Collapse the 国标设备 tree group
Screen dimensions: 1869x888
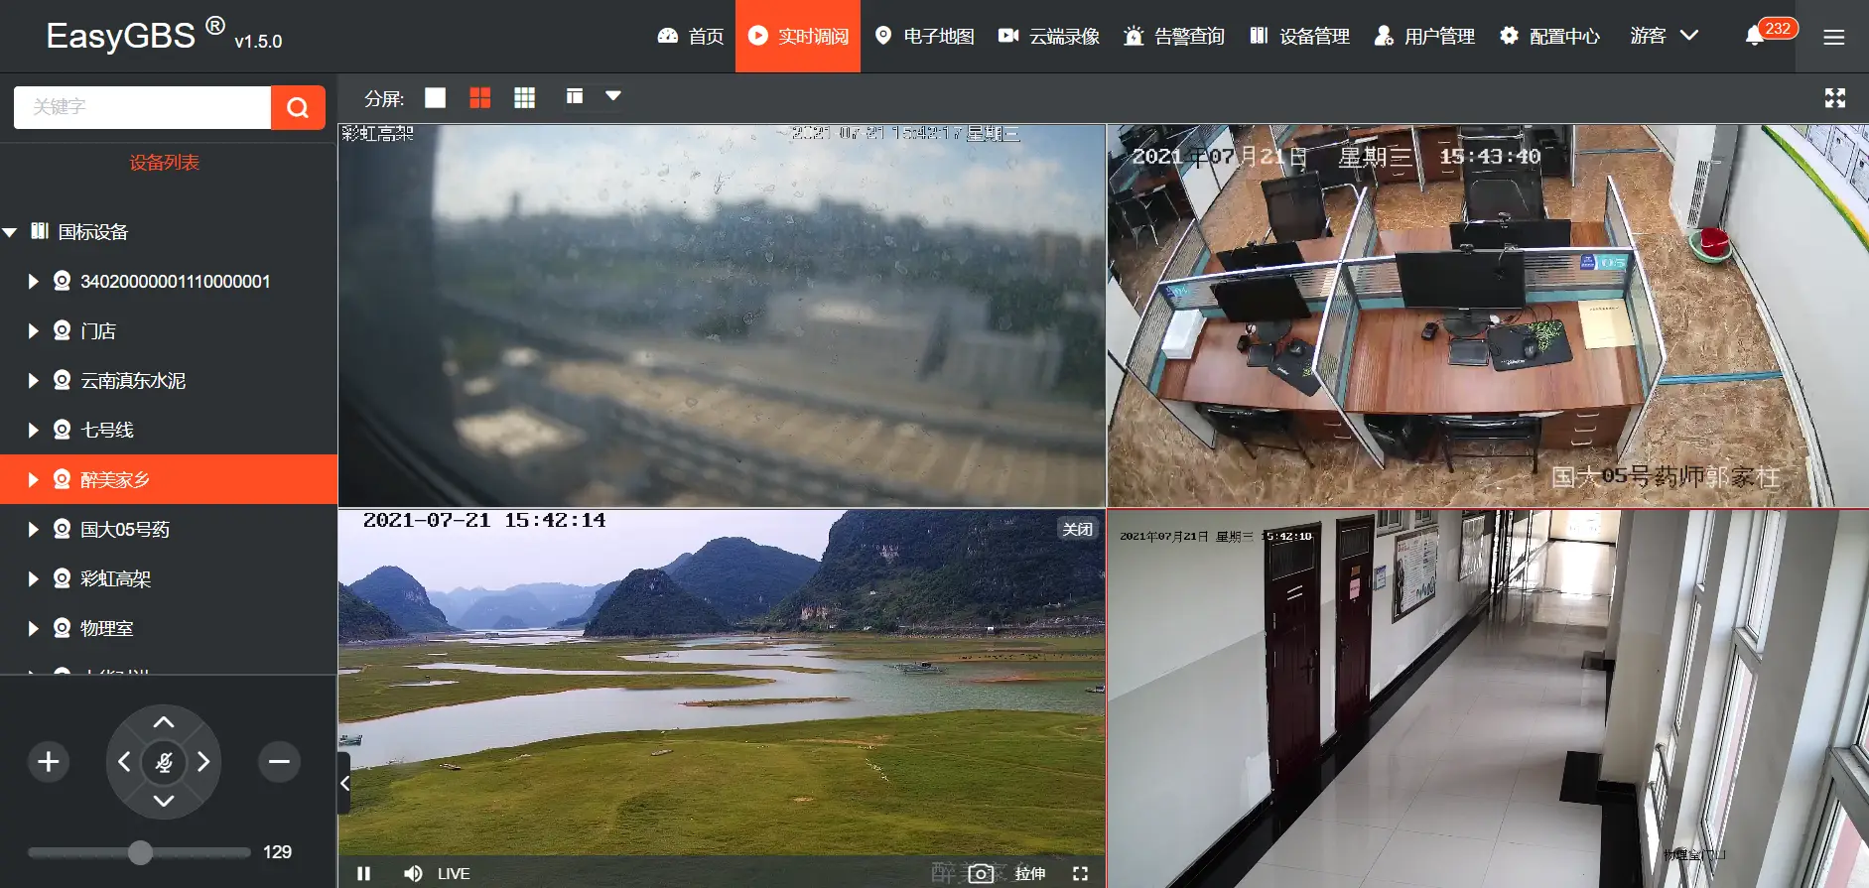(11, 232)
